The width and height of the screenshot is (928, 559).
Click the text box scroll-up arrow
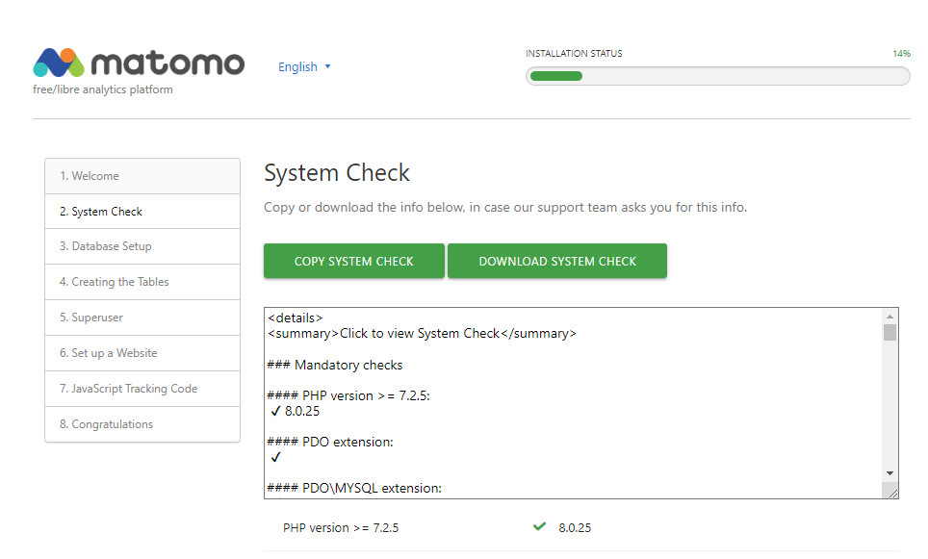pyautogui.click(x=889, y=317)
